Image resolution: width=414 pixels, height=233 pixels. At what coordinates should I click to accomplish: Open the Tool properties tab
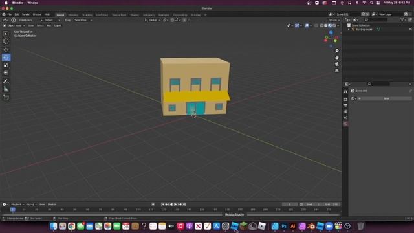(x=345, y=92)
